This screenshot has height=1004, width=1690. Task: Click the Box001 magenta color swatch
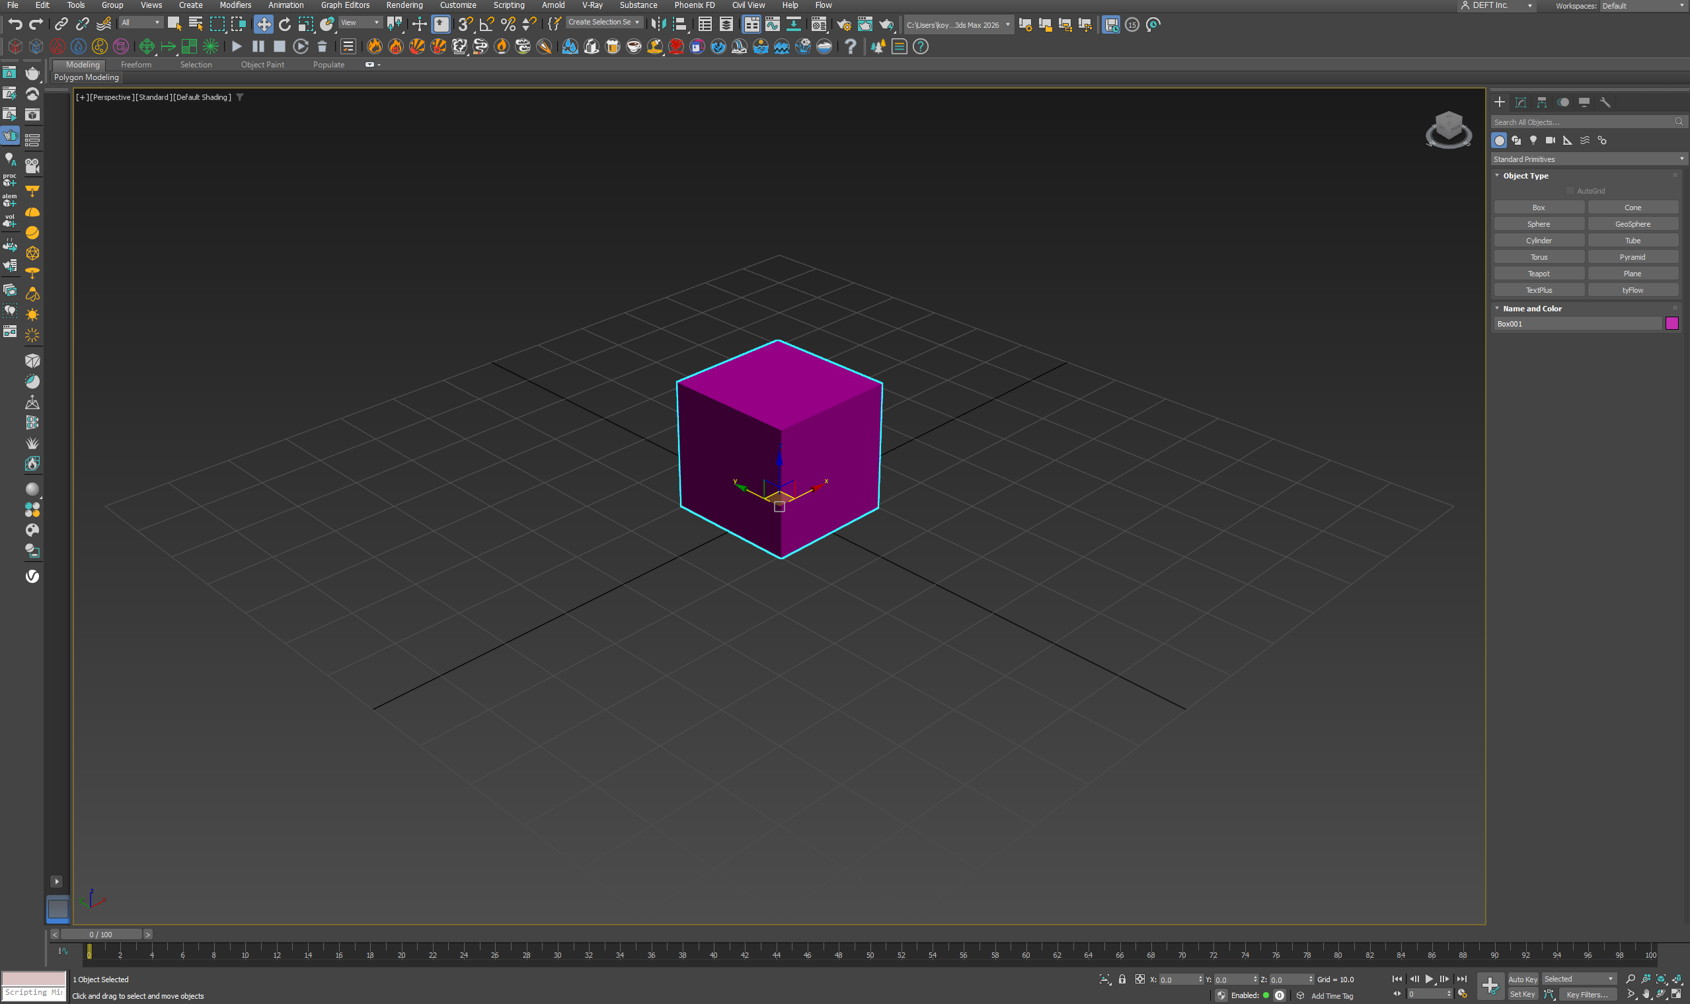pyautogui.click(x=1671, y=323)
